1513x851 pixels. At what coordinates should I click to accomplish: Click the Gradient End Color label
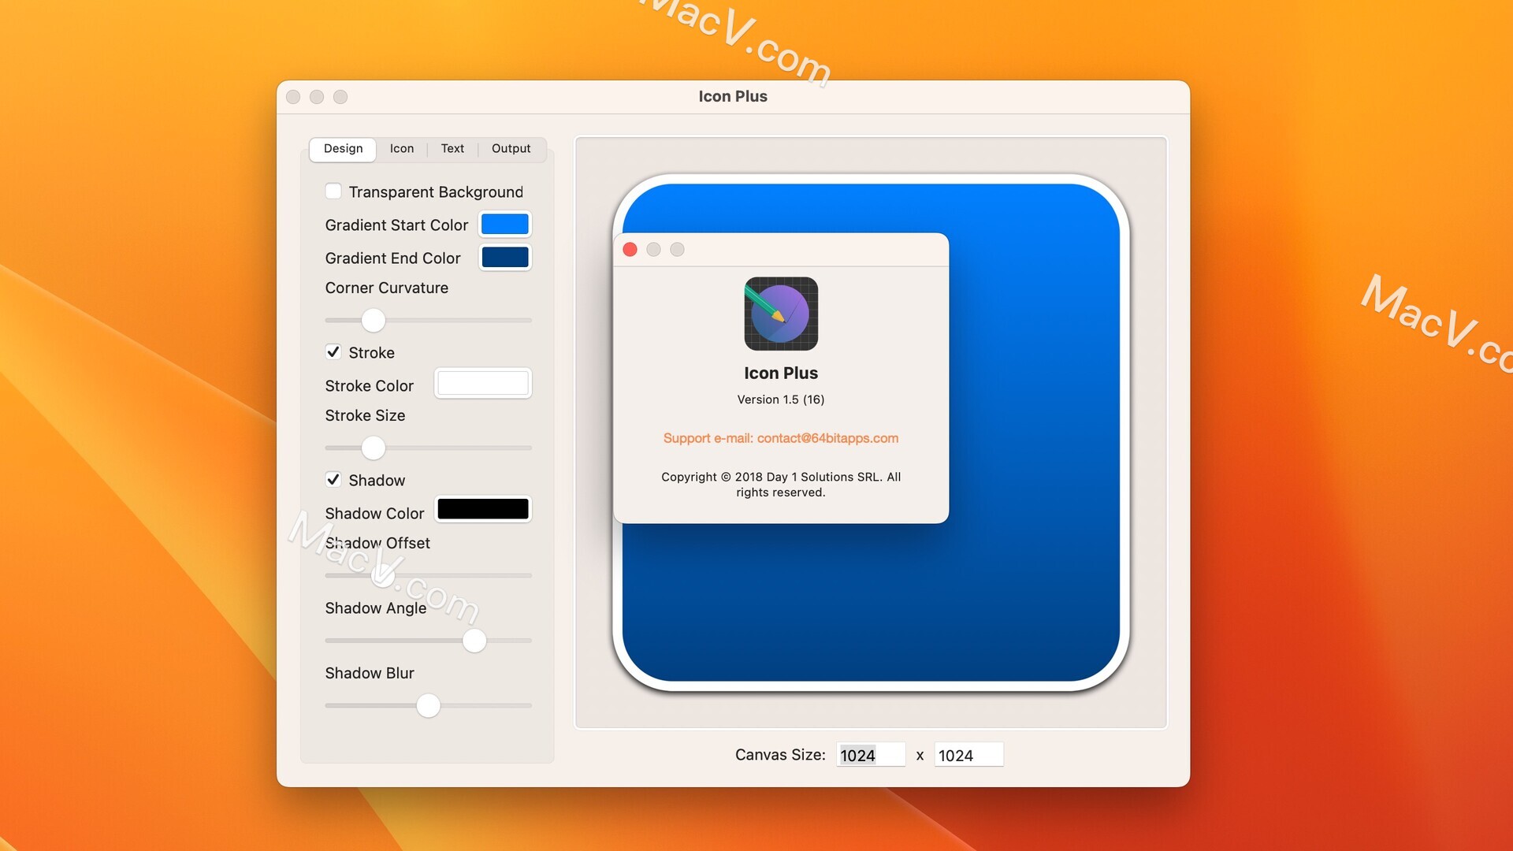392,258
